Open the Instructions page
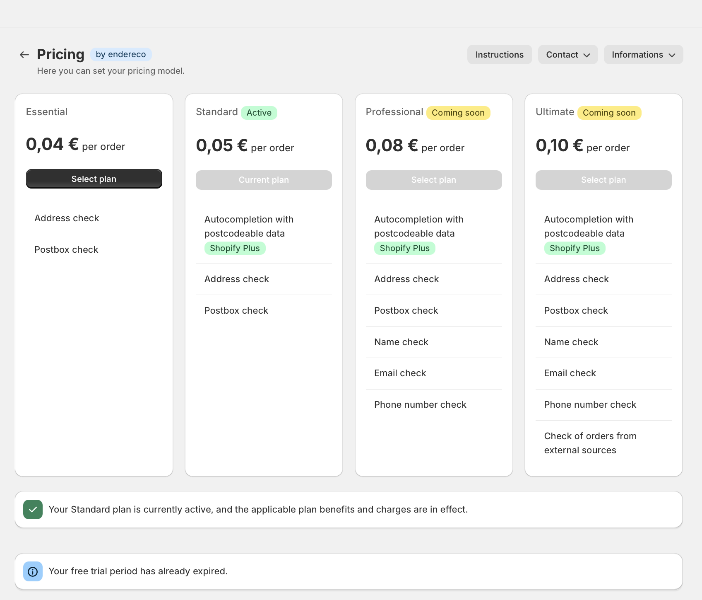Image resolution: width=702 pixels, height=600 pixels. coord(500,55)
